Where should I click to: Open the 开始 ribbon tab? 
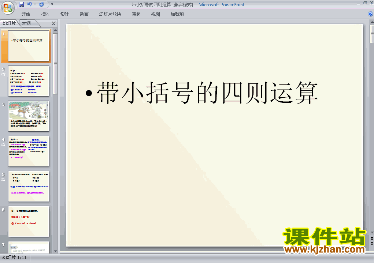pyautogui.click(x=26, y=14)
